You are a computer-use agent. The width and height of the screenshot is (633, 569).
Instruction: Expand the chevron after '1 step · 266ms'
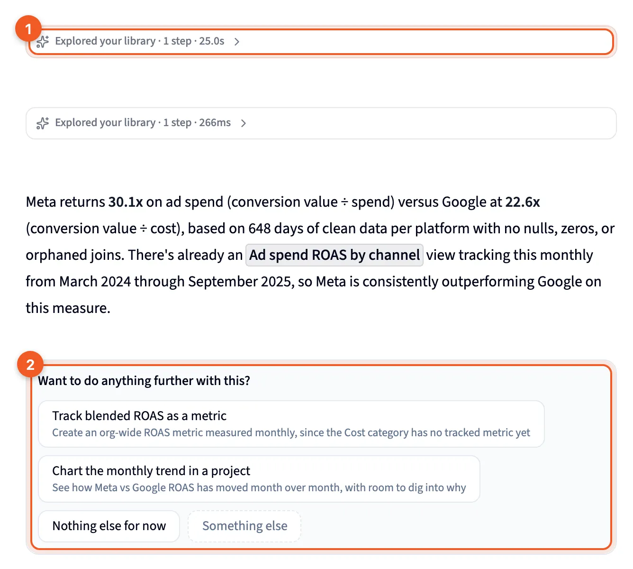coord(244,123)
